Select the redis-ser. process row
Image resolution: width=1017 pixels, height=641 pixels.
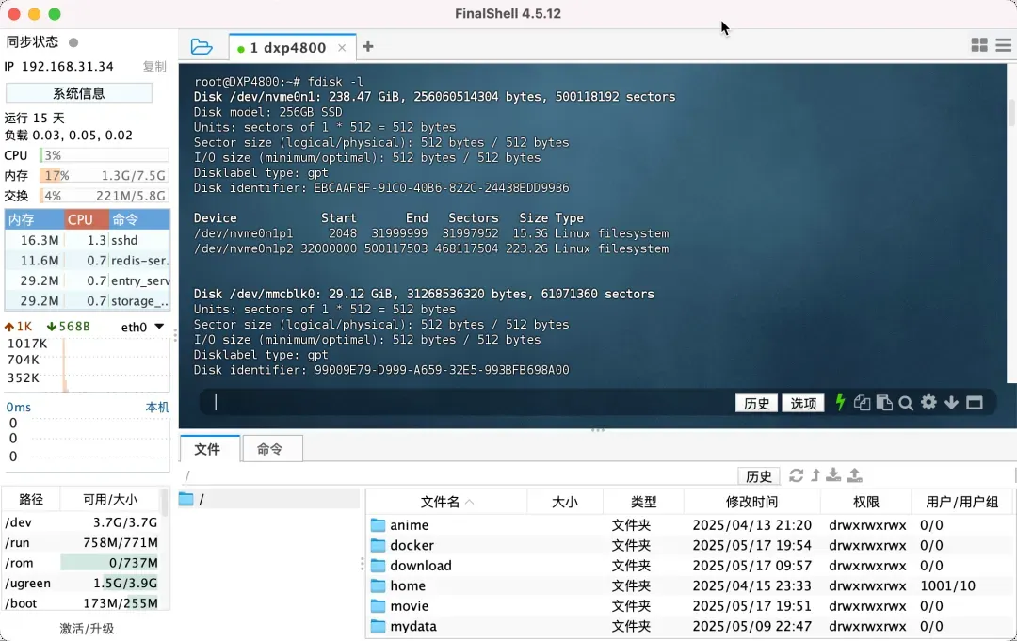(88, 261)
